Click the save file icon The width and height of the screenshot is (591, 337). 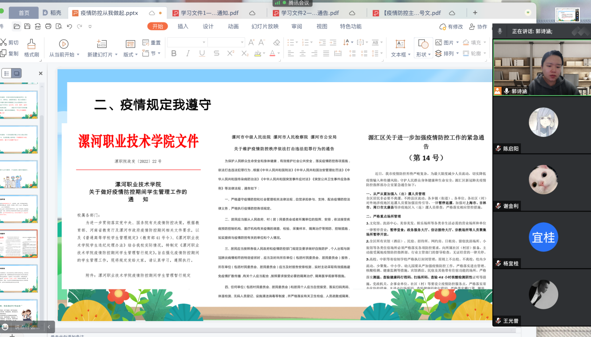27,27
